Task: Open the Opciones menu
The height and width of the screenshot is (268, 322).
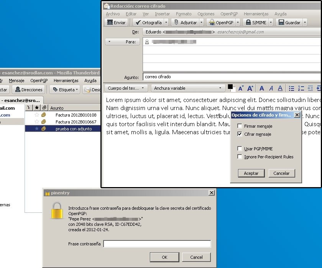Action: pyautogui.click(x=206, y=14)
